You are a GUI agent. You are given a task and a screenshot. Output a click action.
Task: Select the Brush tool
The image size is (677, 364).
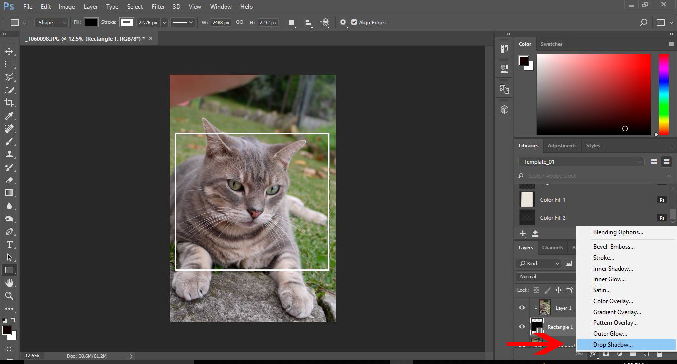coord(9,141)
